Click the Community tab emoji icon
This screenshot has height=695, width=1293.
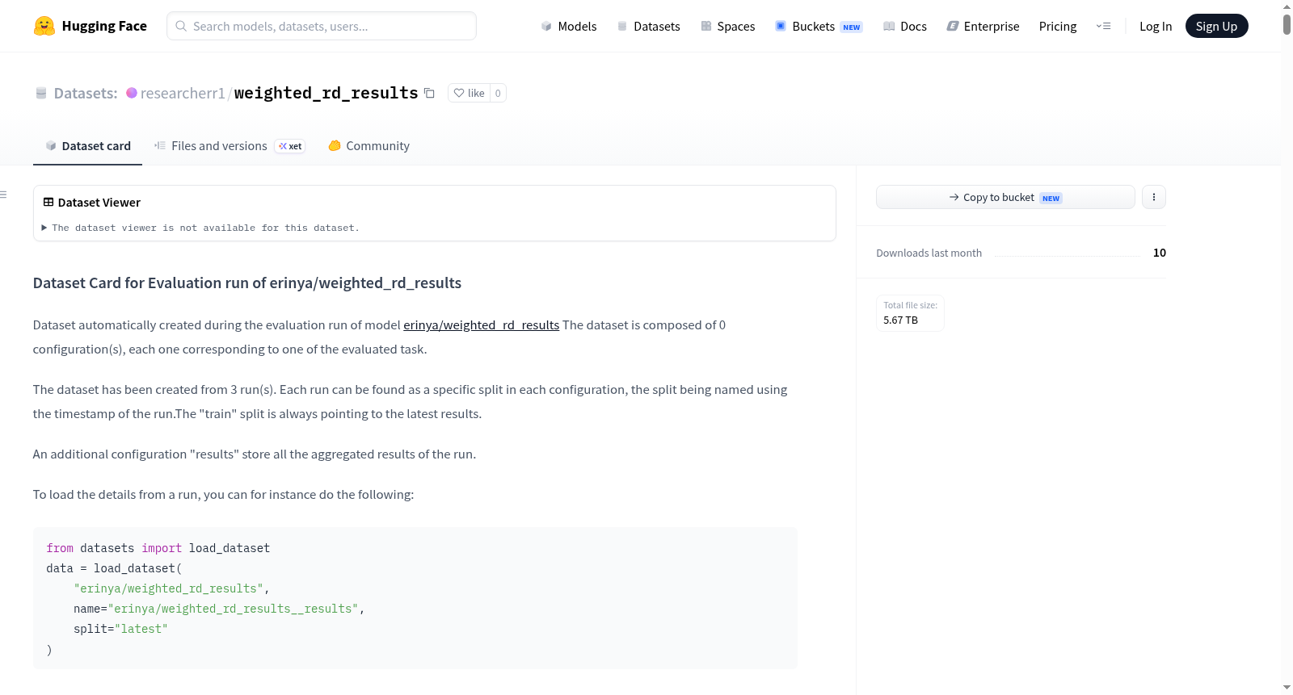click(335, 146)
